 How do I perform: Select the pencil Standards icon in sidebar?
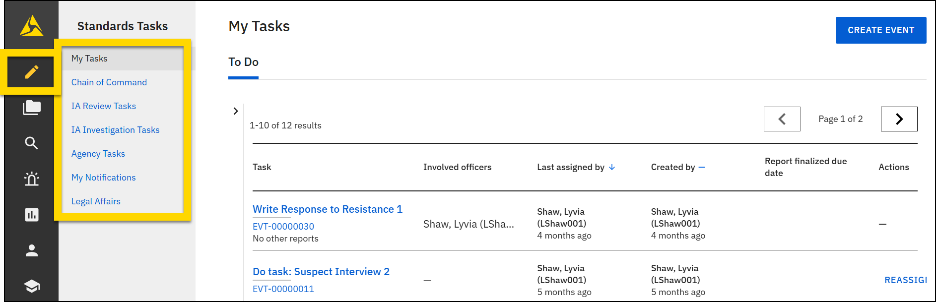click(x=31, y=72)
